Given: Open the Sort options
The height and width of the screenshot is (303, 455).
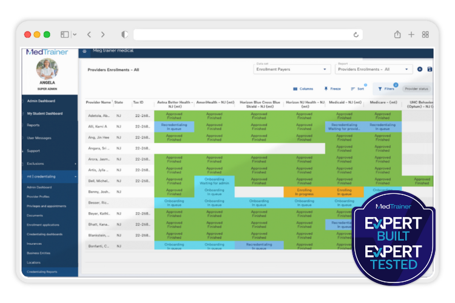Looking at the screenshot, I should tap(357, 88).
